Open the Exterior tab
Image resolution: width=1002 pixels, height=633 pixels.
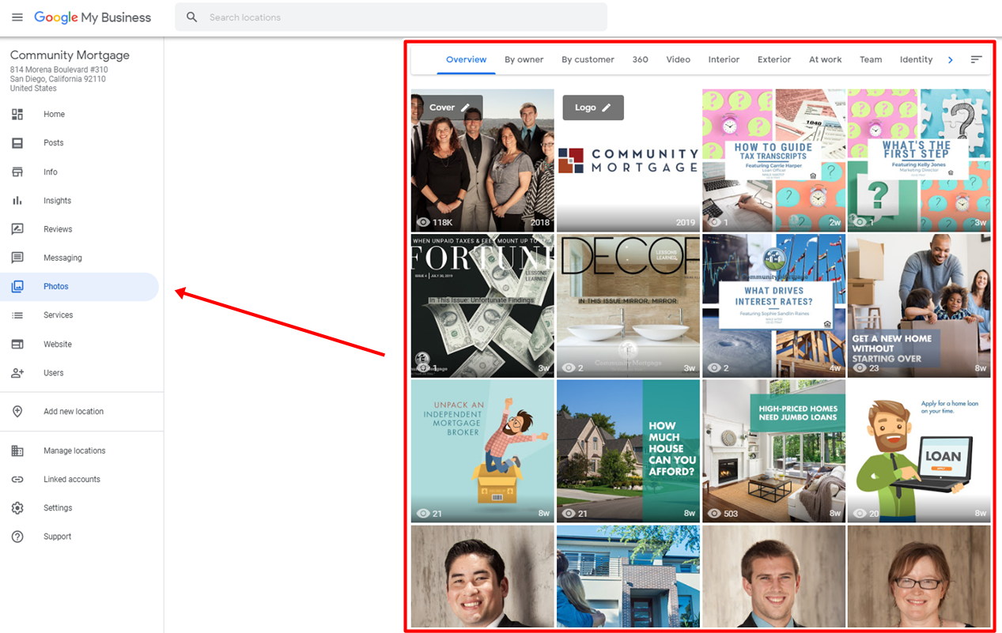click(774, 60)
